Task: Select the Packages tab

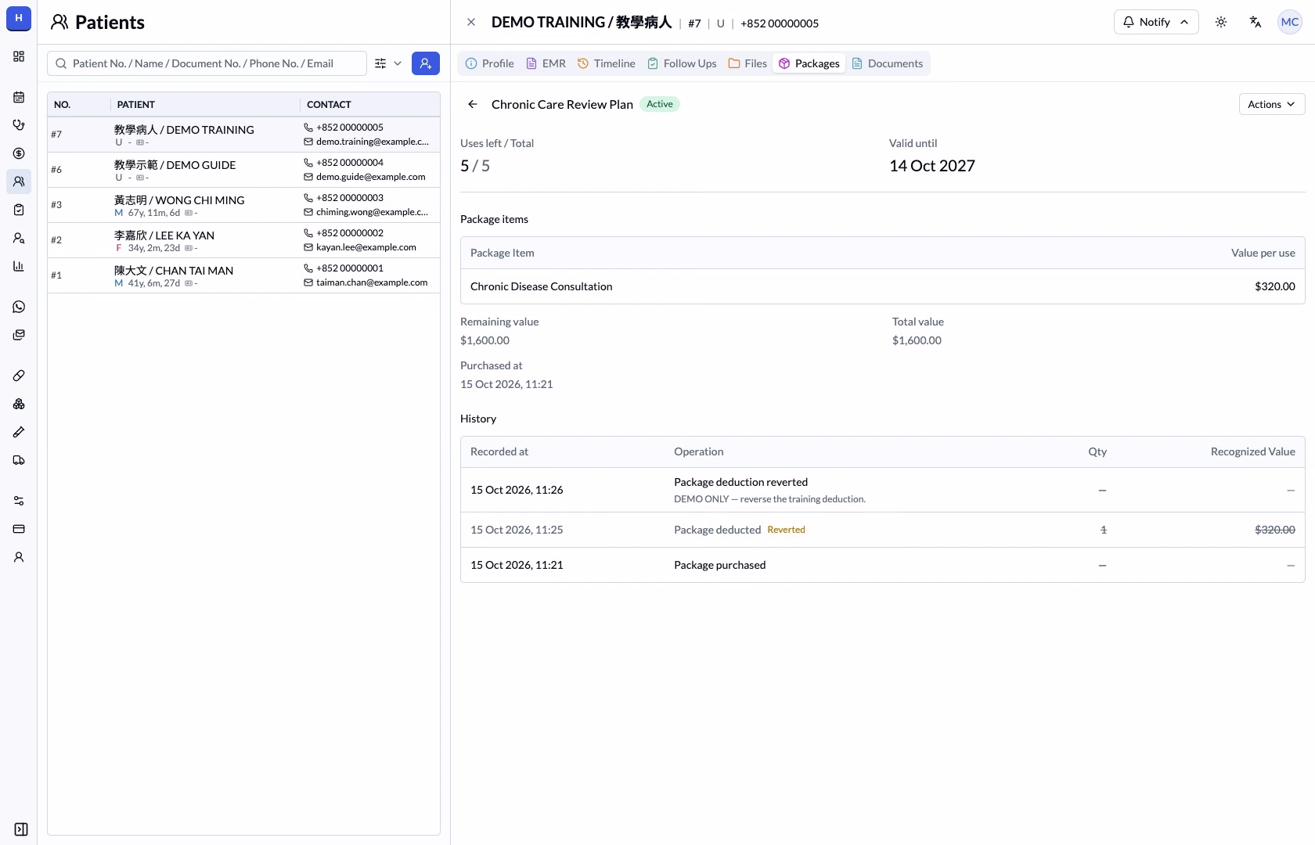Action: [x=809, y=63]
